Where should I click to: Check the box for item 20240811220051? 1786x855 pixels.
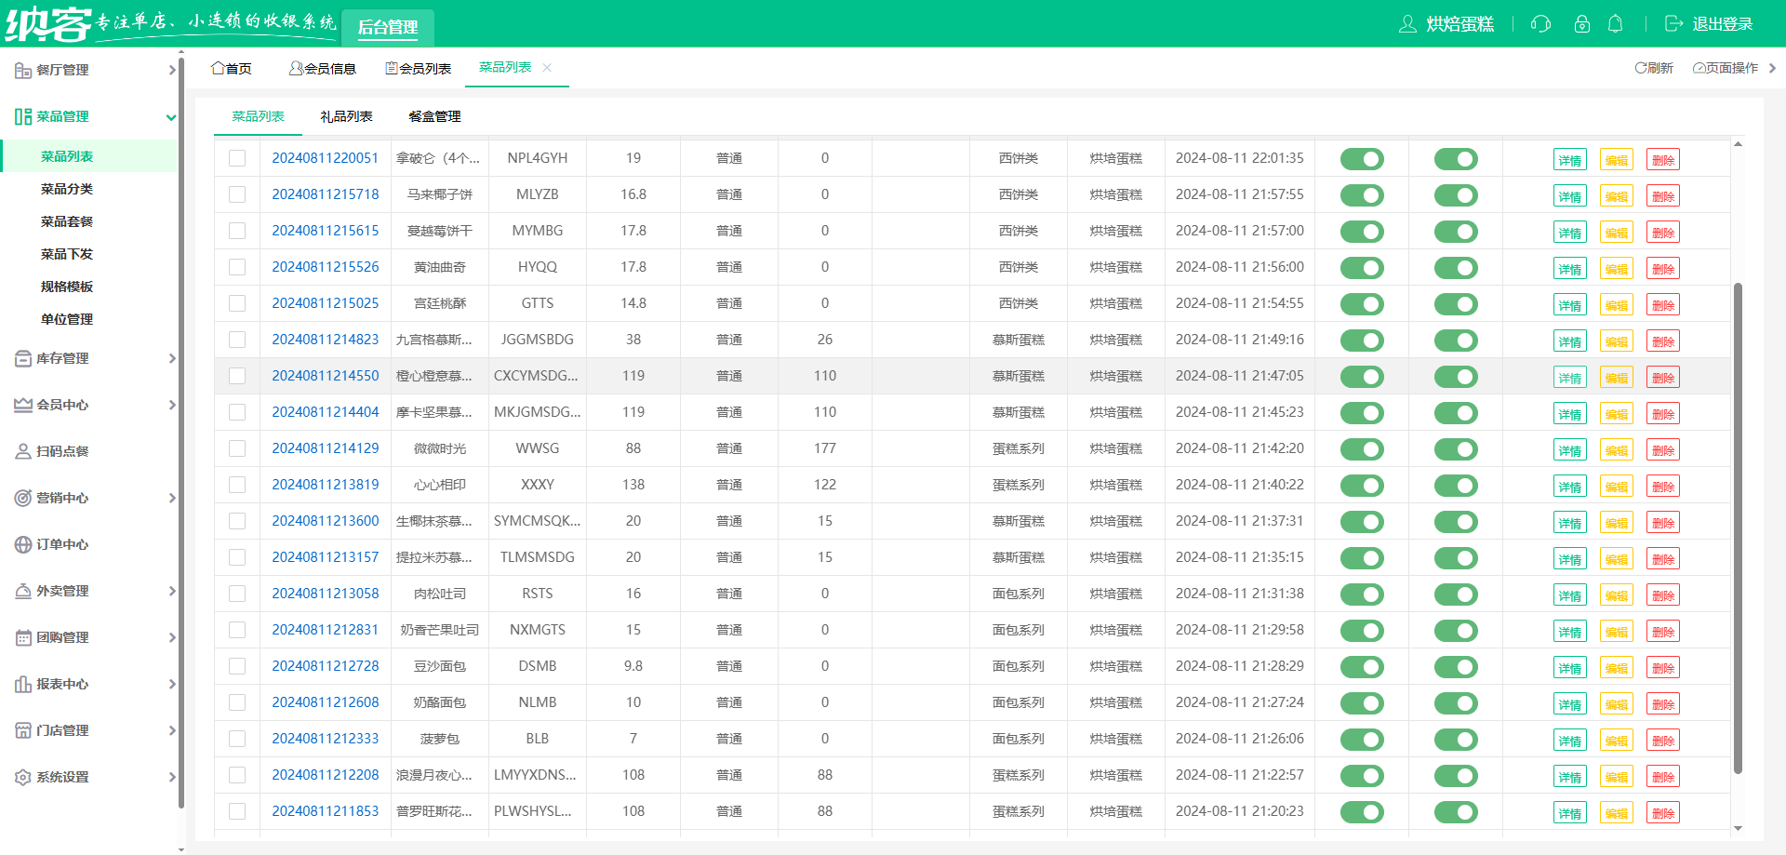(x=237, y=158)
